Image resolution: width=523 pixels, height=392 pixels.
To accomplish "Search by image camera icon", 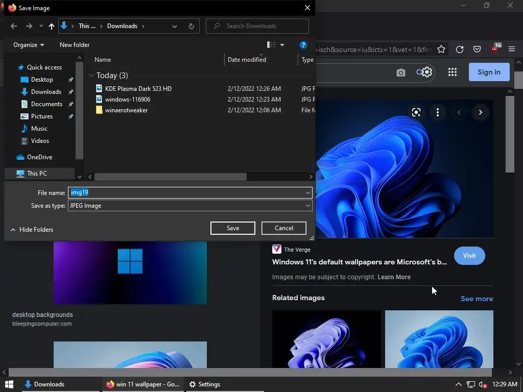I will point(400,72).
